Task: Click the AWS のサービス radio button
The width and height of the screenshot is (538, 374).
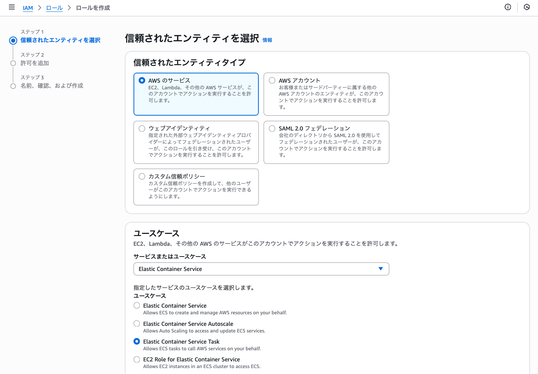Action: [142, 80]
